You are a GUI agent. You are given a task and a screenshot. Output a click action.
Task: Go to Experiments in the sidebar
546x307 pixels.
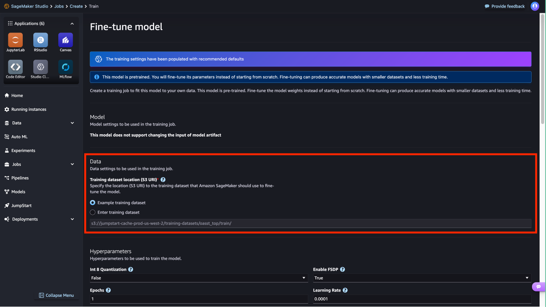coord(23,150)
